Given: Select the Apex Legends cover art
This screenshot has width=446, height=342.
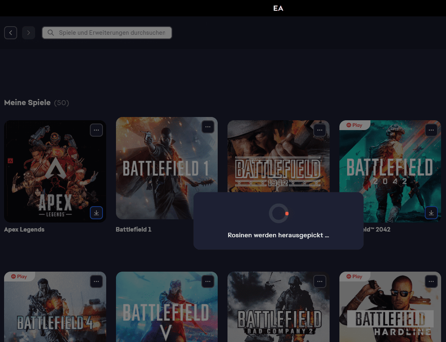Looking at the screenshot, I should 55,171.
